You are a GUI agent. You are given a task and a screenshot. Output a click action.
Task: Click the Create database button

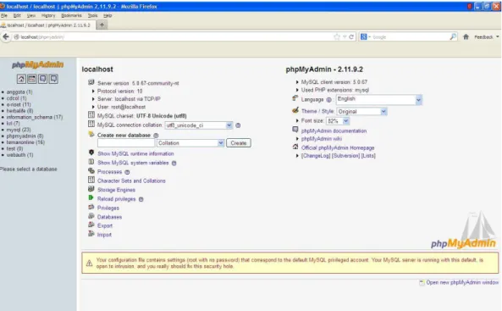(x=239, y=143)
